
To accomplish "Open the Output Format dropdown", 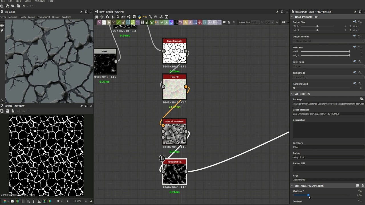I will [327, 41].
